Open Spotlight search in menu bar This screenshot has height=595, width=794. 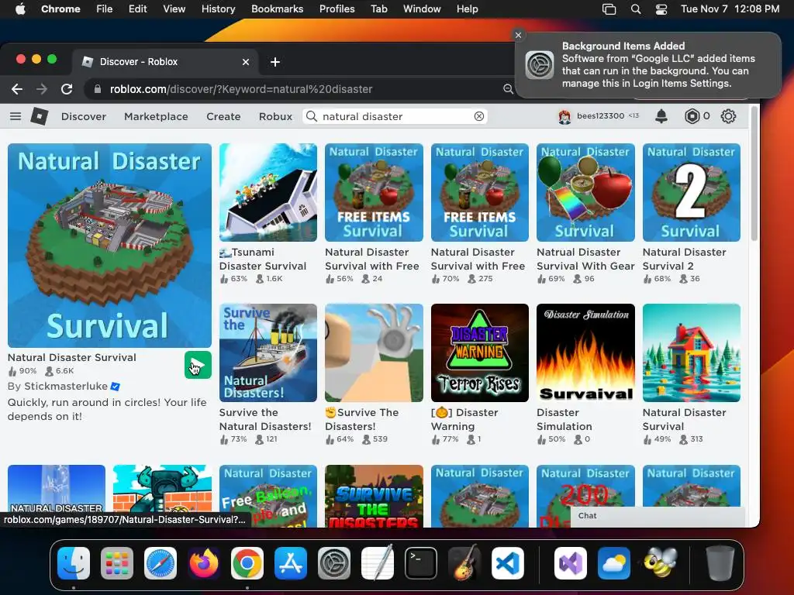click(636, 9)
